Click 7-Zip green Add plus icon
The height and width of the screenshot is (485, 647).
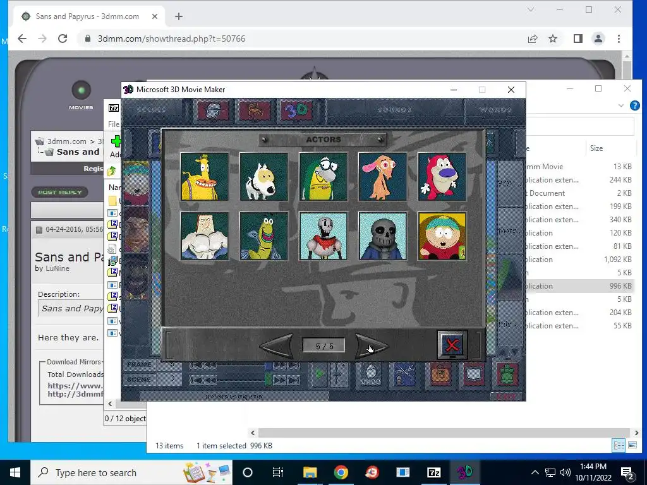(x=116, y=141)
